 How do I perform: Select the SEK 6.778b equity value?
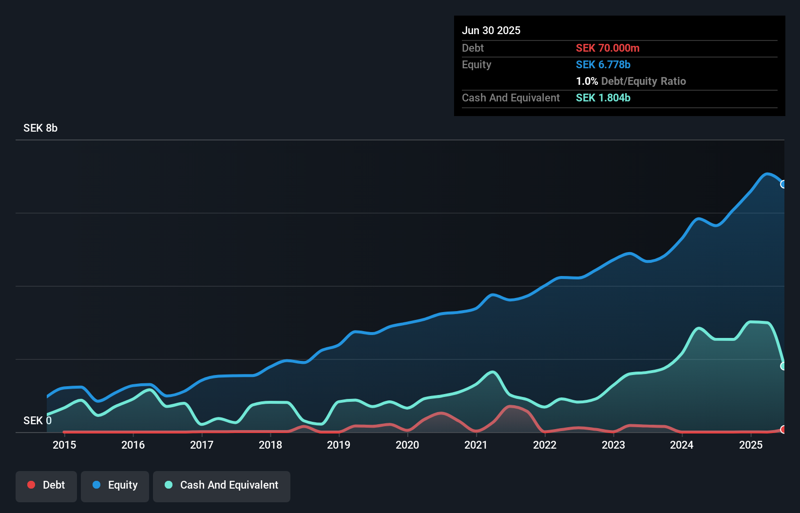[603, 64]
